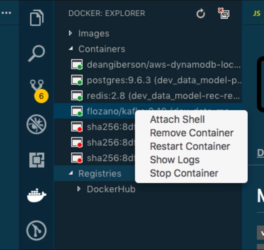Image resolution: width=264 pixels, height=250 pixels.
Task: Expand the DockerHub node arrow
Action: point(79,189)
